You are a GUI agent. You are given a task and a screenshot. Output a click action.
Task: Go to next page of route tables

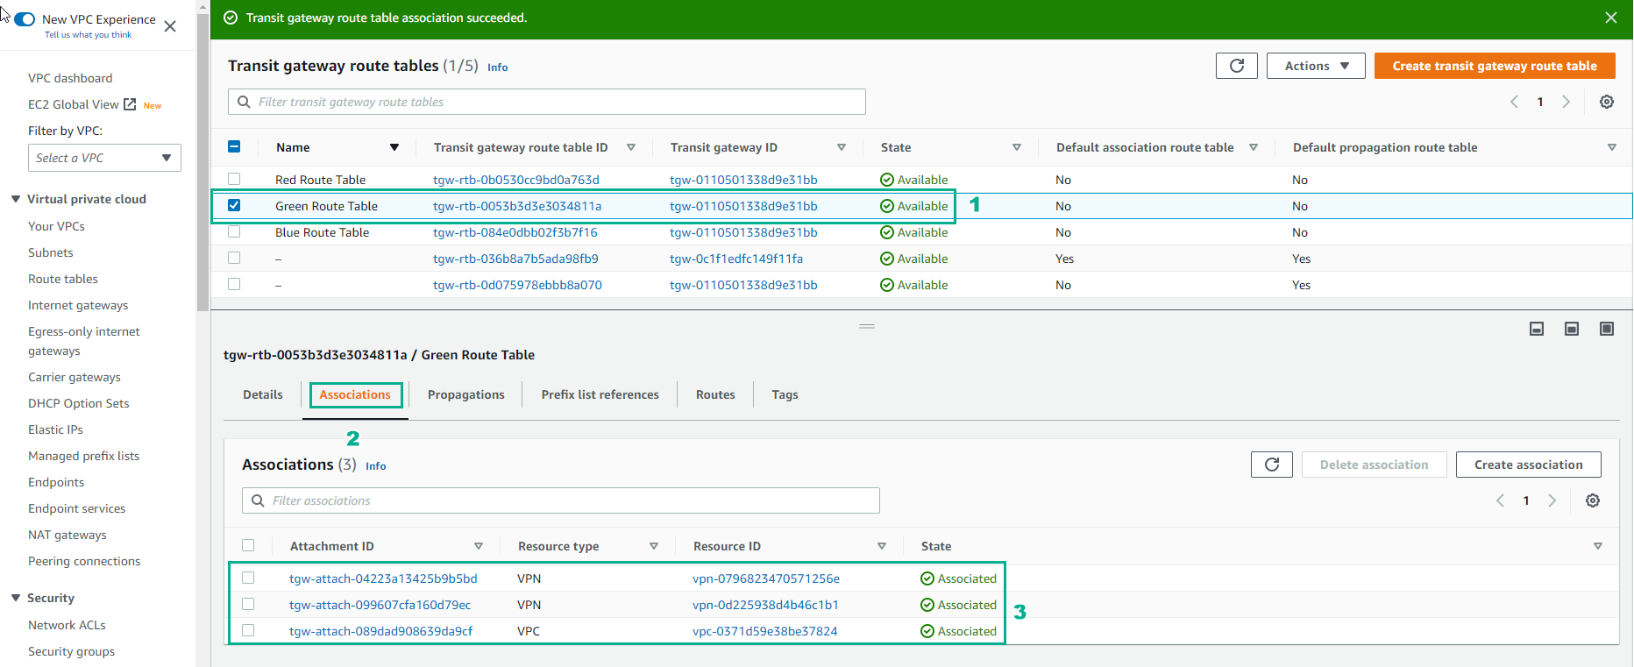pyautogui.click(x=1567, y=102)
